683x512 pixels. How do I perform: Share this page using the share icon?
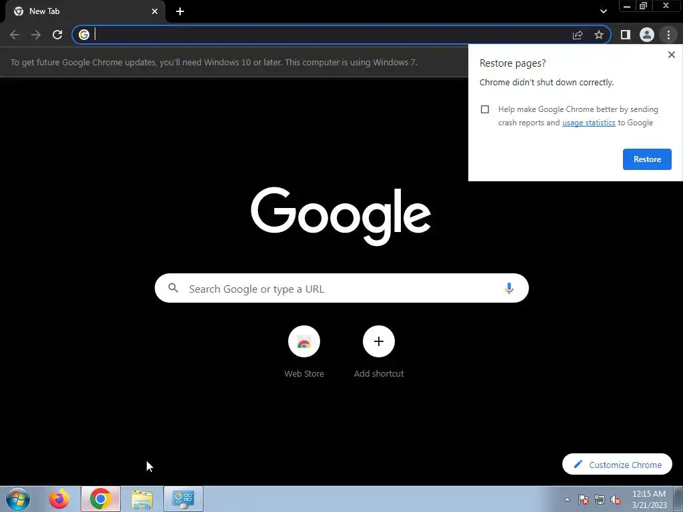578,35
